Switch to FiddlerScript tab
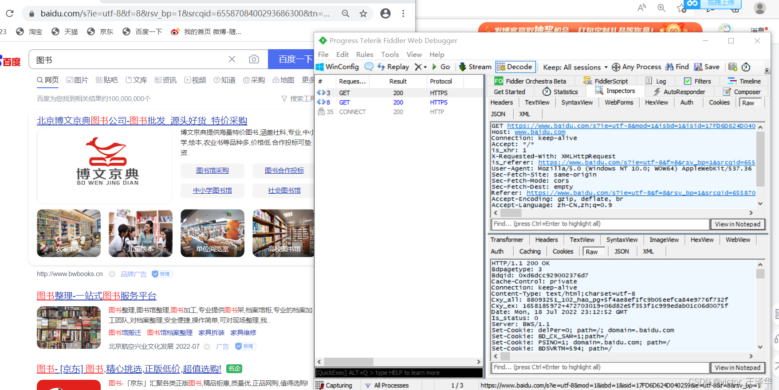Viewport: 779px width, 390px height. click(x=606, y=81)
